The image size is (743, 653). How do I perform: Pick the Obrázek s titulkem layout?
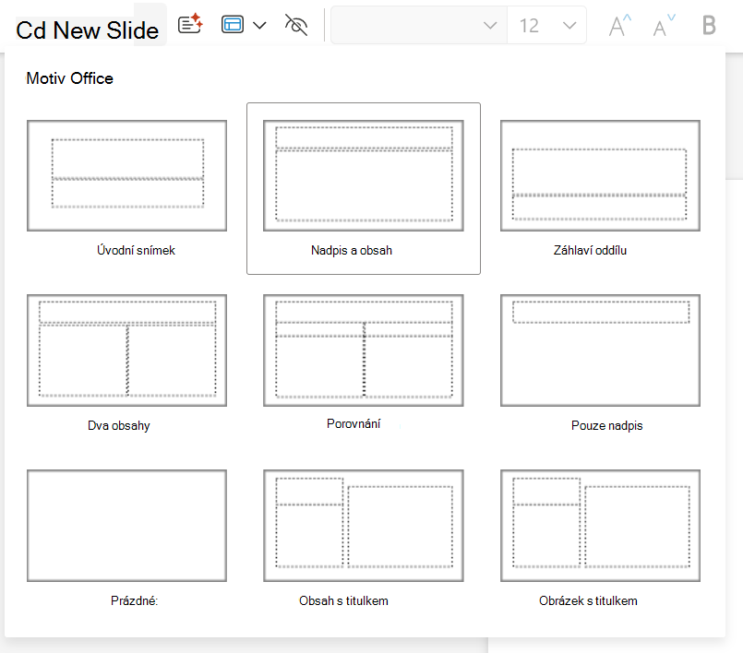coord(600,526)
